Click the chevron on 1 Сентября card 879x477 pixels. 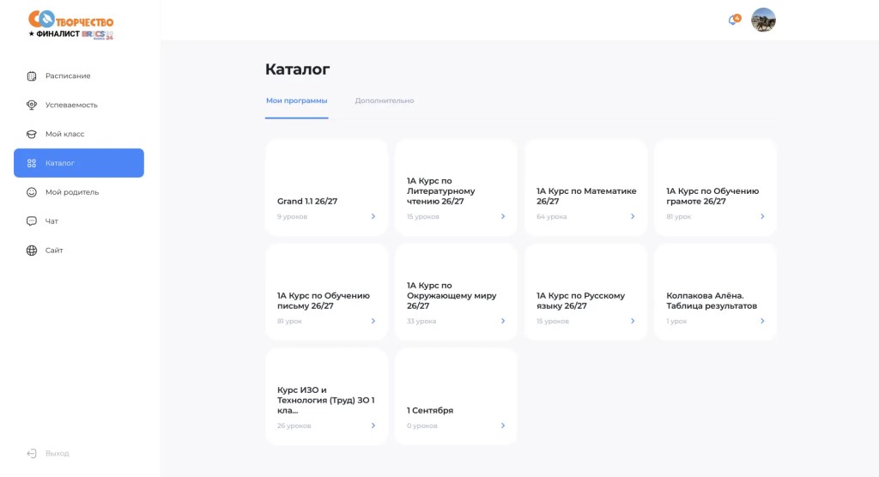[503, 426]
